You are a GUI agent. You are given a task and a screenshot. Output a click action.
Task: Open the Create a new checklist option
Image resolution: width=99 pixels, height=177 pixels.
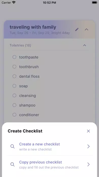coord(49,146)
